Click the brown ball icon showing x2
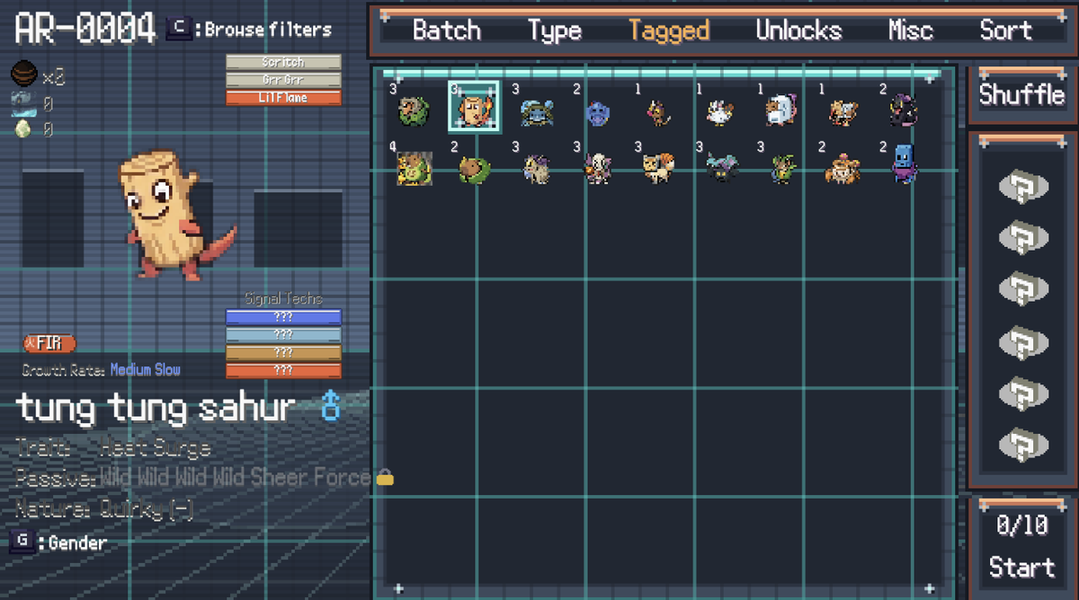 (x=24, y=75)
